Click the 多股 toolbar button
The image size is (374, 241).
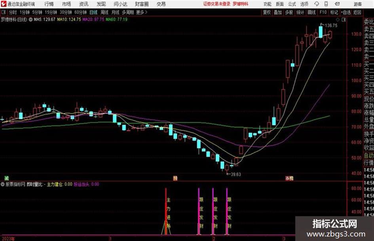(289, 12)
